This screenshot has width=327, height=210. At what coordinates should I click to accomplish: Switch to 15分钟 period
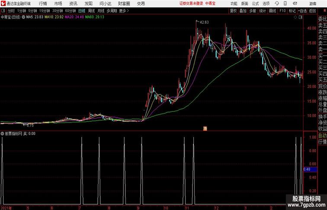[45, 11]
